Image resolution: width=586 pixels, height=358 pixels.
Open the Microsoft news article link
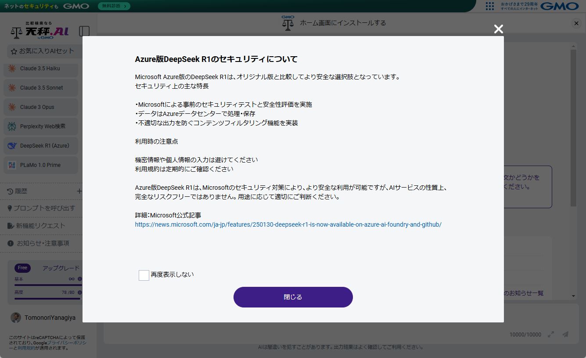pos(288,224)
